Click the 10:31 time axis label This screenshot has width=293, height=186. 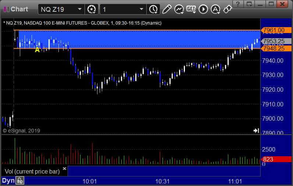162,181
